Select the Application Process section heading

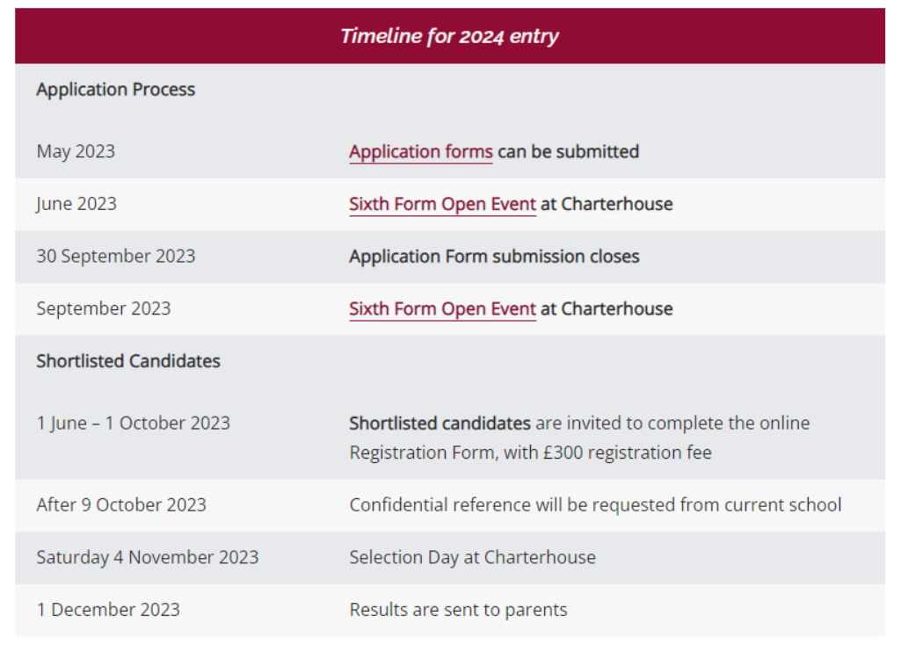(115, 90)
